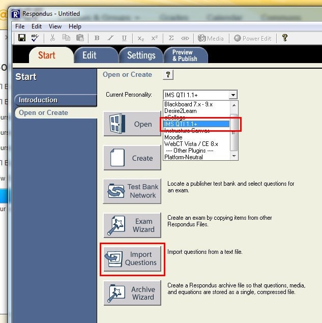
Task: Click the Open button with door icon
Action: click(132, 124)
